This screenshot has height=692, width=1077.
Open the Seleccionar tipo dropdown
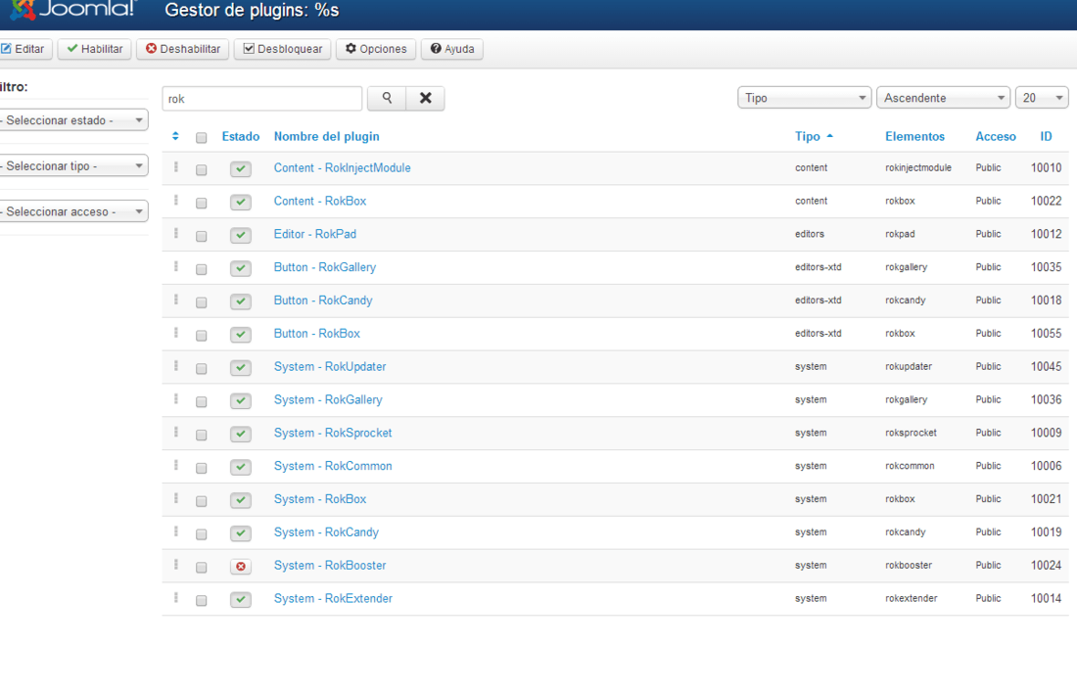[x=72, y=166]
